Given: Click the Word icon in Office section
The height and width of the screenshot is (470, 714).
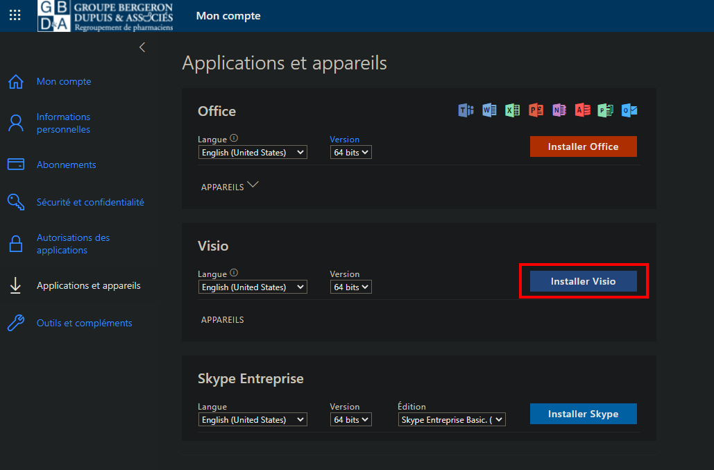Looking at the screenshot, I should point(489,110).
